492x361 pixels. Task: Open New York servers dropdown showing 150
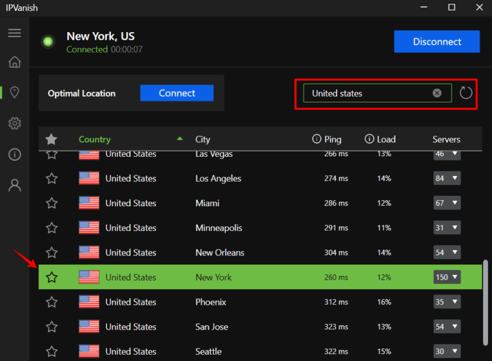[447, 277]
